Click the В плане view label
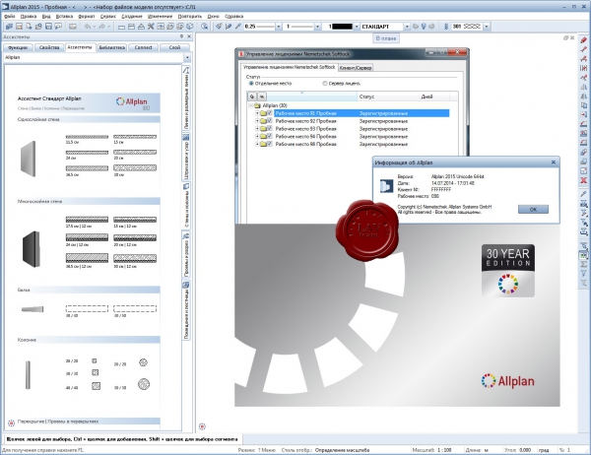The image size is (591, 455). [x=385, y=38]
